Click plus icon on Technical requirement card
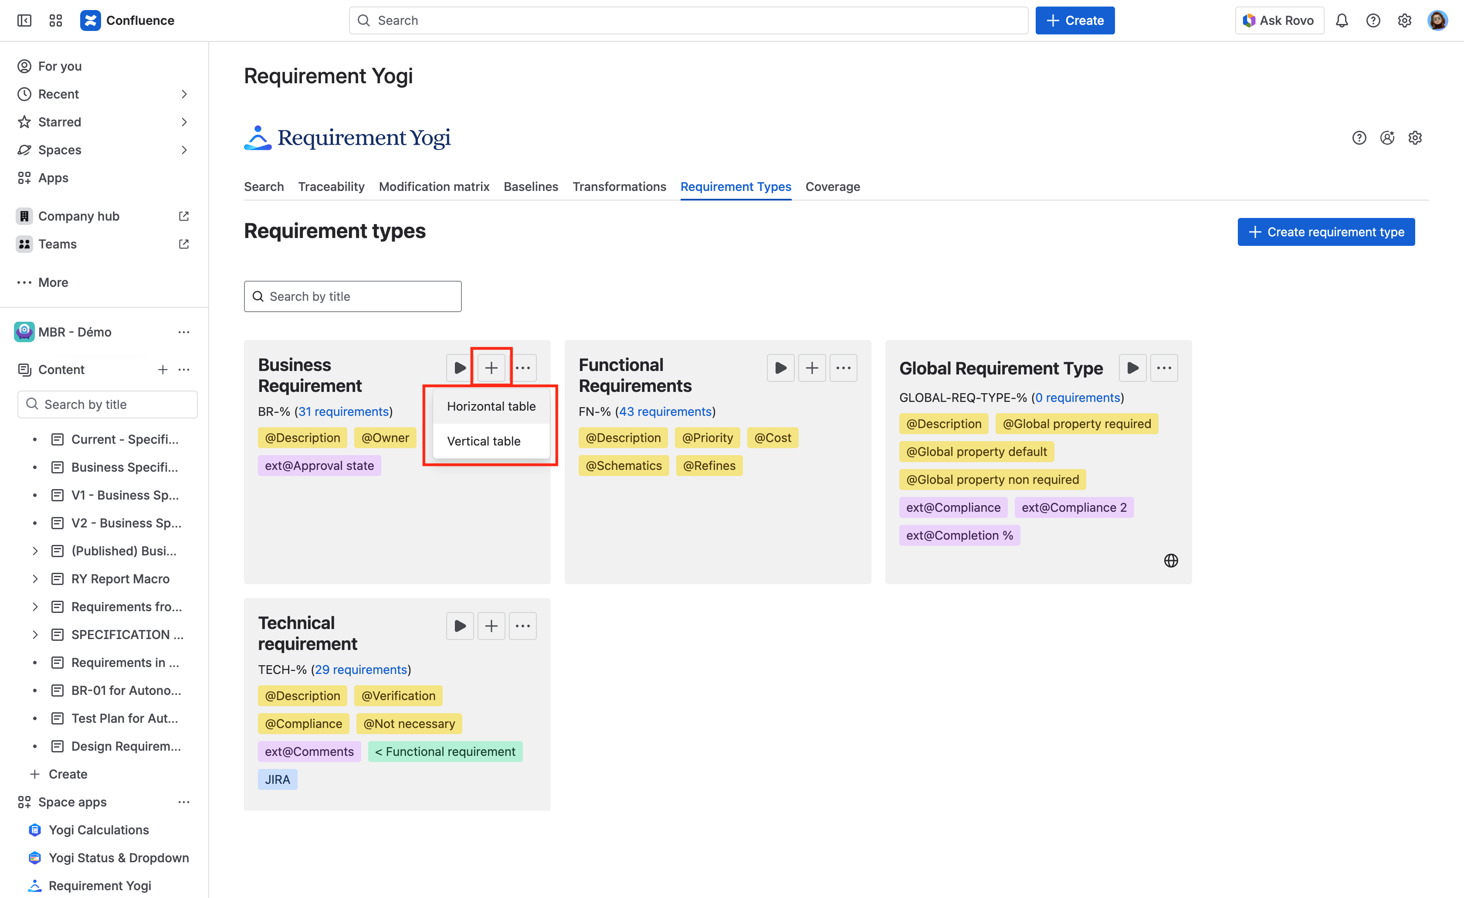This screenshot has width=1464, height=898. pos(491,626)
